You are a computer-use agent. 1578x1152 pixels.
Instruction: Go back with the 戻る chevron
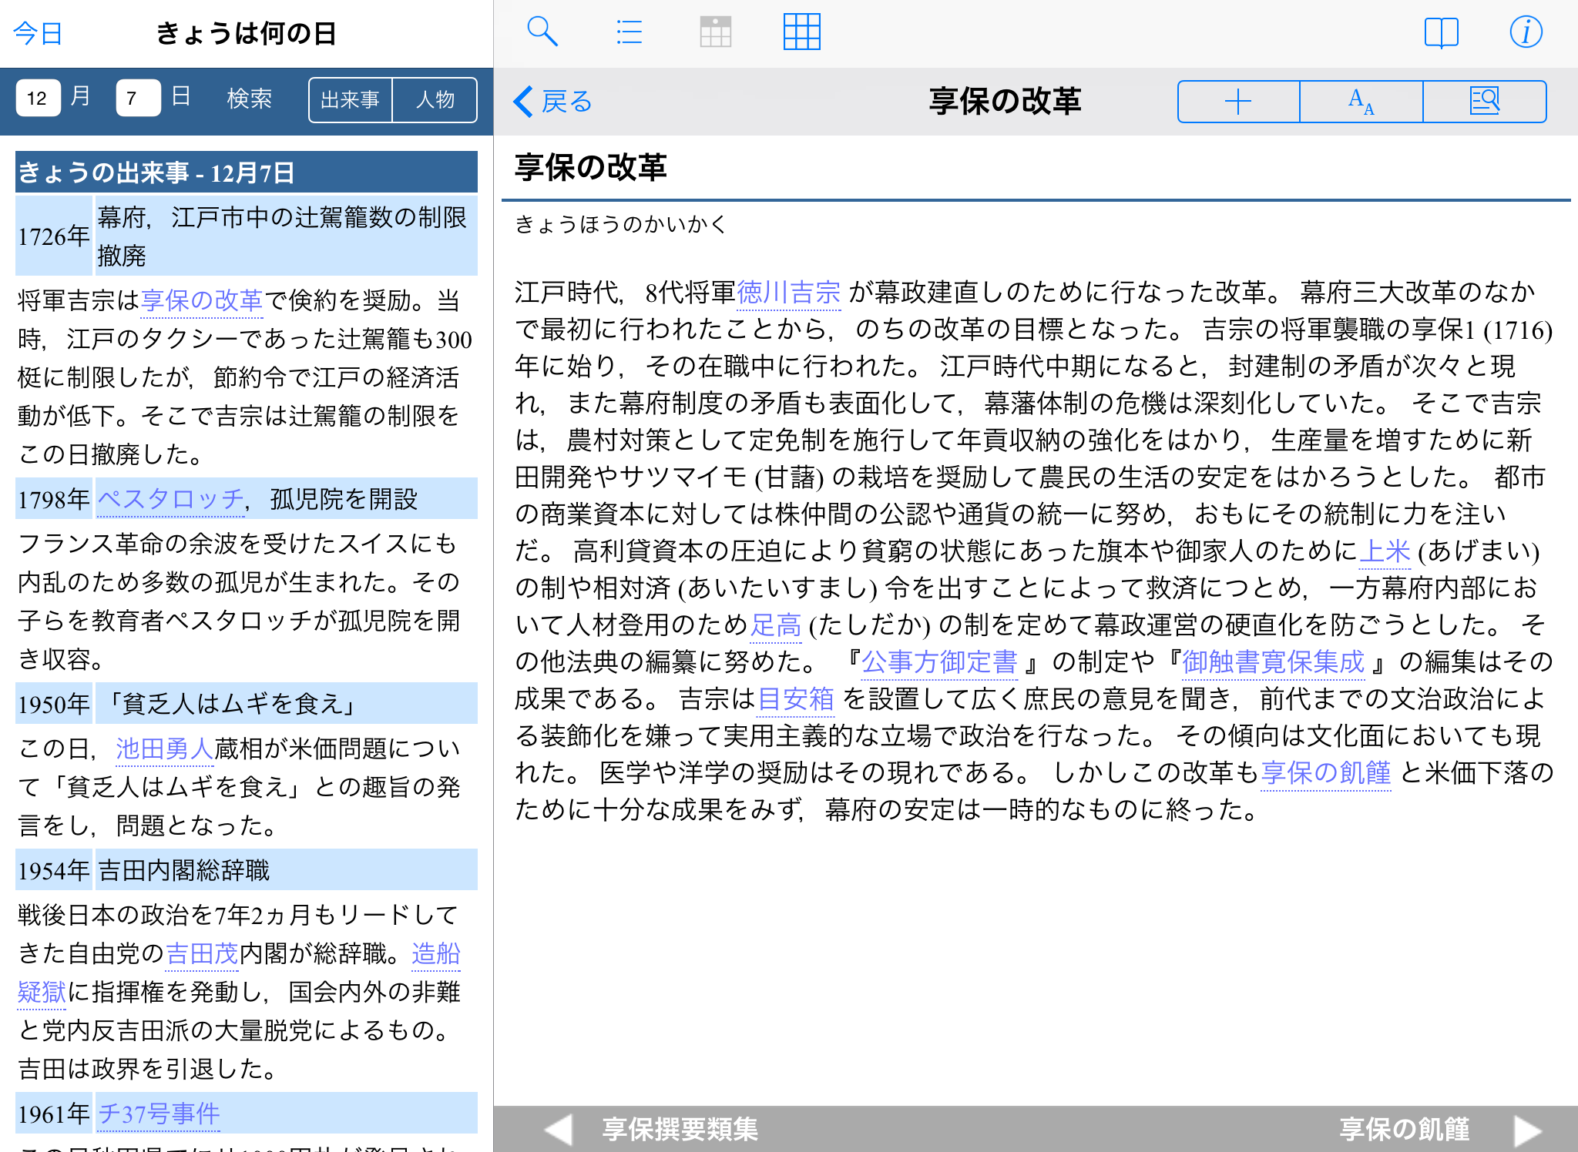552,102
